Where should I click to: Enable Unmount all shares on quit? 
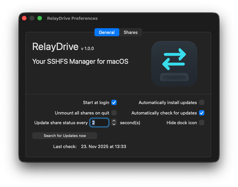pyautogui.click(x=114, y=113)
